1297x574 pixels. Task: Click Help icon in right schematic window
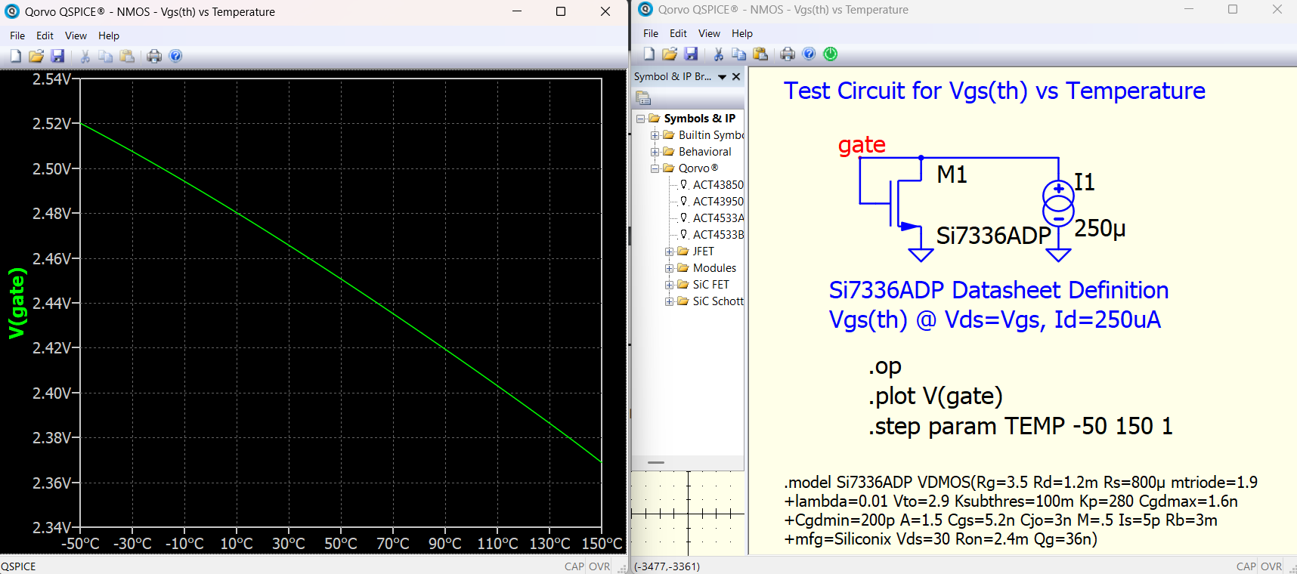click(809, 54)
